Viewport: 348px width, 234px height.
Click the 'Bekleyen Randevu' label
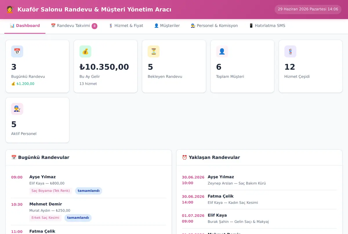pyautogui.click(x=165, y=77)
